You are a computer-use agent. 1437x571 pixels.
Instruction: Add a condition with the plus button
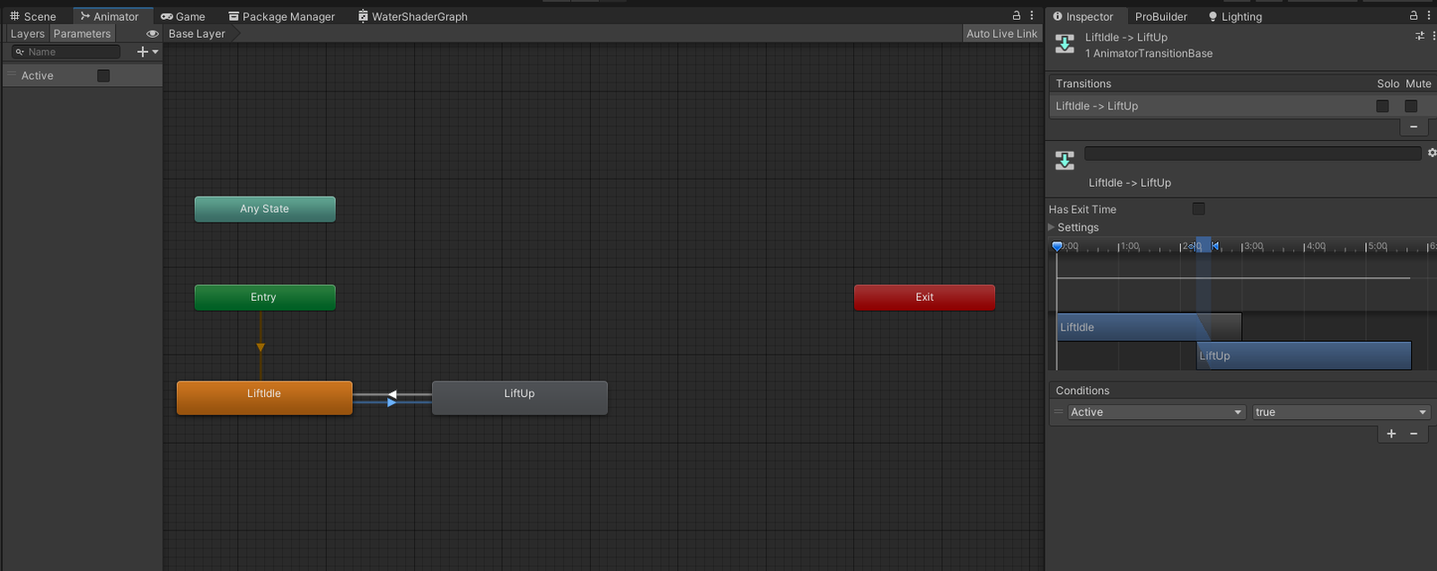[1391, 434]
